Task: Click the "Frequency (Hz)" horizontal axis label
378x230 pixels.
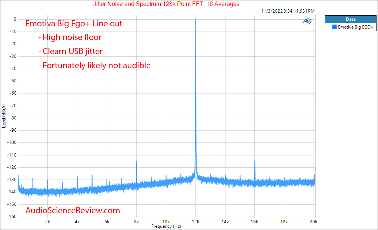Action: click(166, 226)
